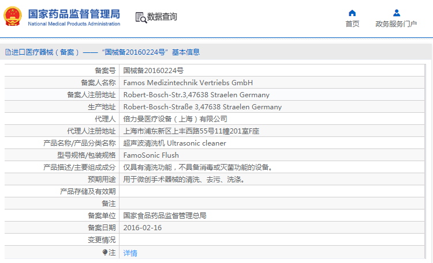
Task: Select the Robert-Bosch-Str.3 registered address
Action: [196, 95]
